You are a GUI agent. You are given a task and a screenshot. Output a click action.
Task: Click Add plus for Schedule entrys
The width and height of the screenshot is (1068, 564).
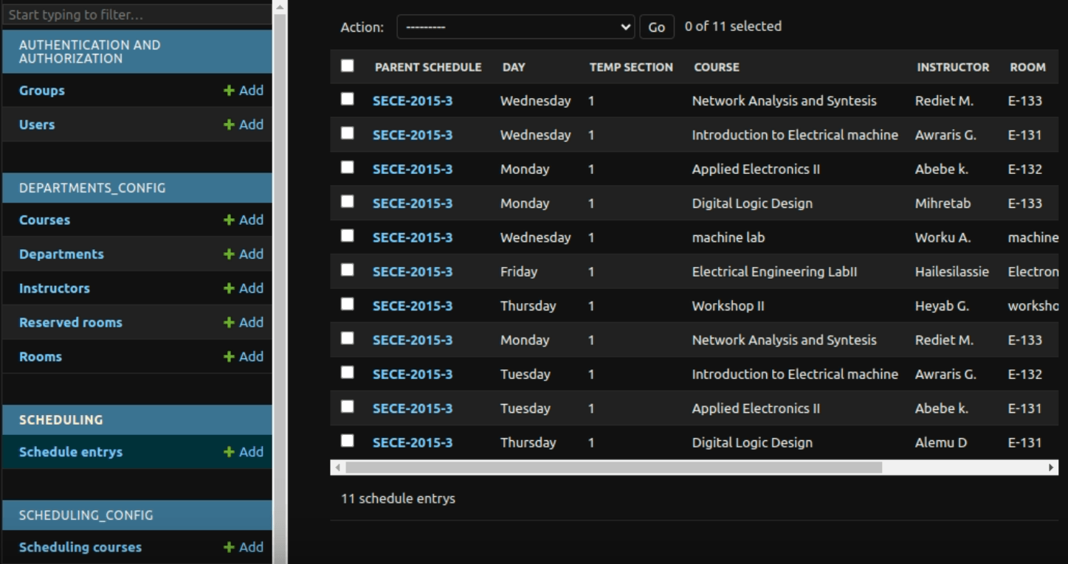click(x=229, y=453)
